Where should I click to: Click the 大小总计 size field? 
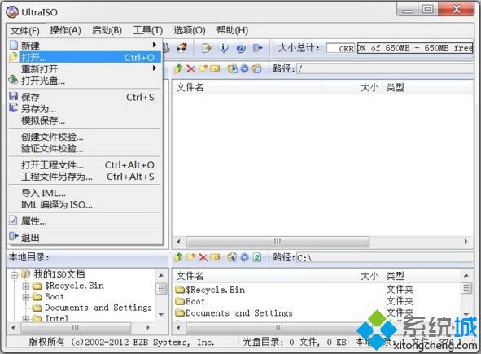point(340,48)
